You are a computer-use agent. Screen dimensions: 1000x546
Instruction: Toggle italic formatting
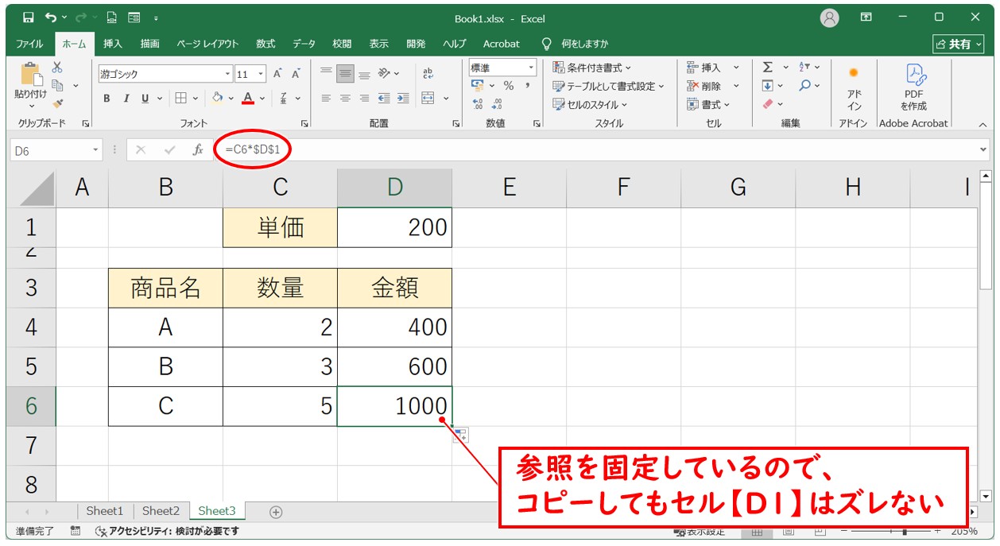(126, 99)
